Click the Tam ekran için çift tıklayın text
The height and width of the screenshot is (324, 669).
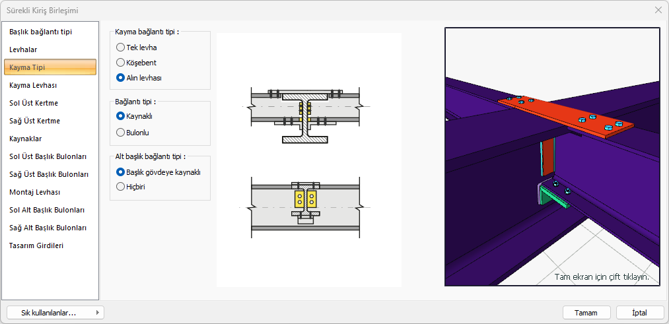click(602, 276)
